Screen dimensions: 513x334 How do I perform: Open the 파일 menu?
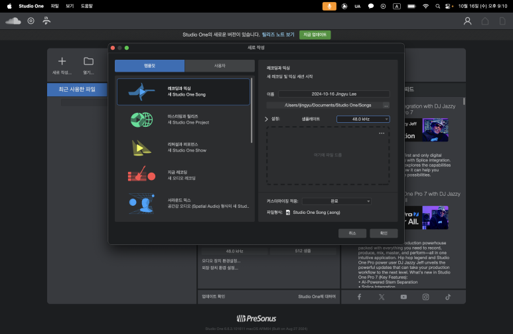tap(54, 6)
